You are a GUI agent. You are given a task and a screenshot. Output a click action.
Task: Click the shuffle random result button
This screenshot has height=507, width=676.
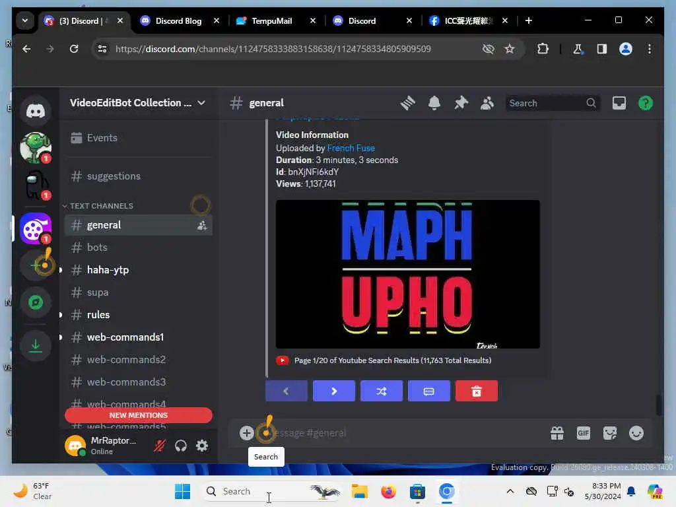pos(381,391)
